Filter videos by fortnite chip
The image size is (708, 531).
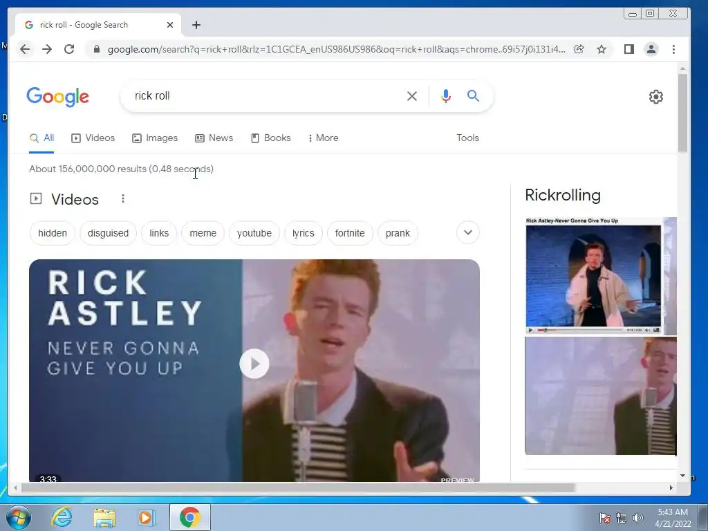350,233
